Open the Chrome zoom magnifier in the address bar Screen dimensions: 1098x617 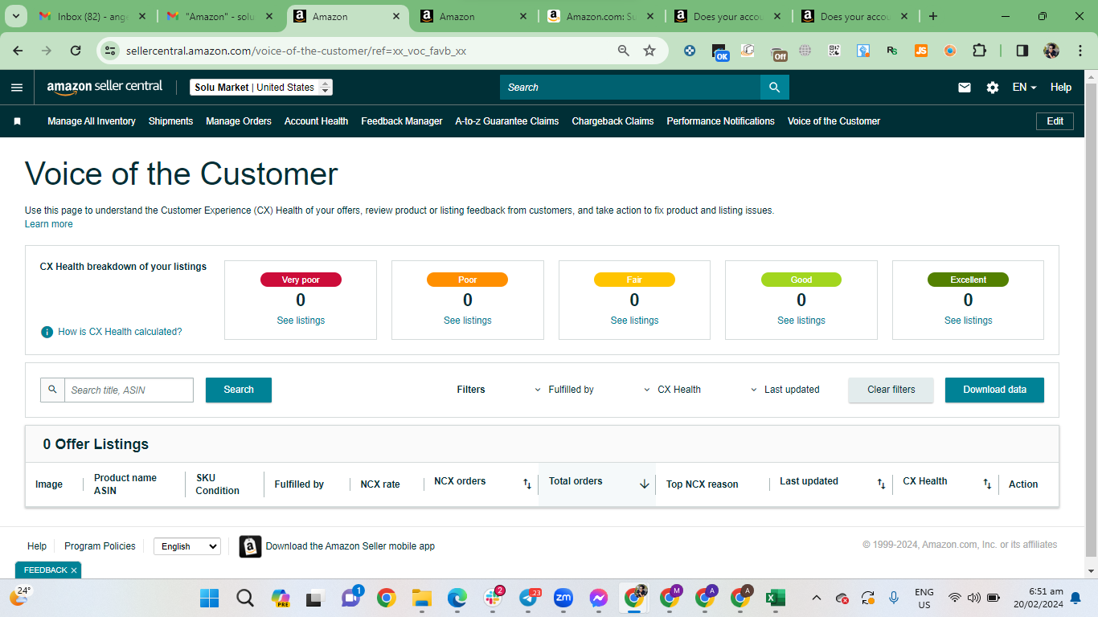[623, 51]
